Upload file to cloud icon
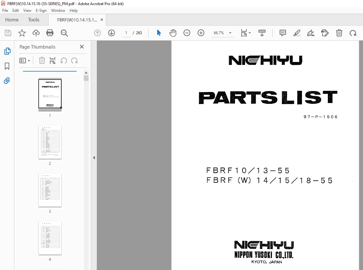 [x=36, y=33]
